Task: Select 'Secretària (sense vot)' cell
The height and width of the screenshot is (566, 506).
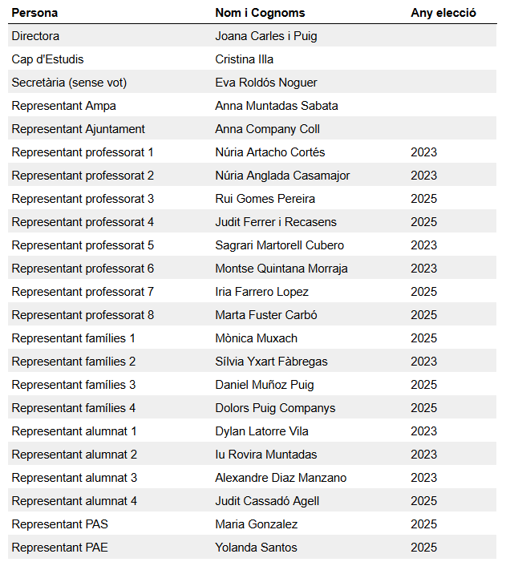Action: (x=69, y=83)
